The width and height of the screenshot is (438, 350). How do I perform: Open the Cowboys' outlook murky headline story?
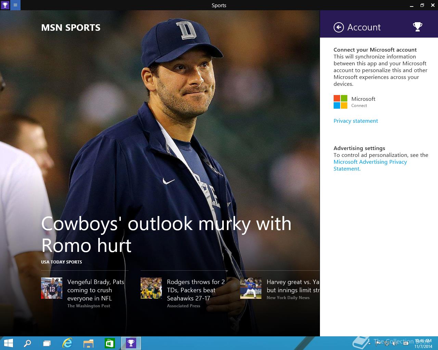pyautogui.click(x=166, y=234)
